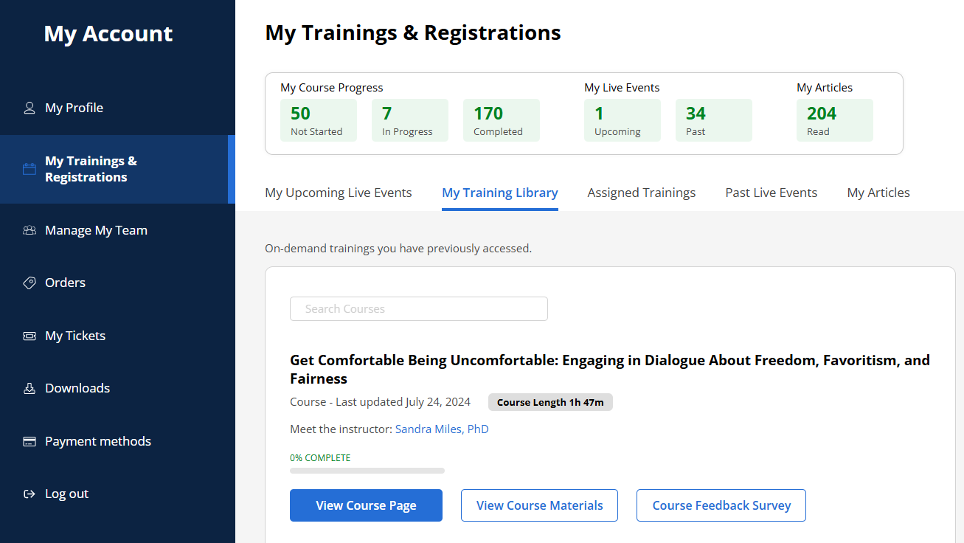Select the My Articles tab

click(878, 193)
